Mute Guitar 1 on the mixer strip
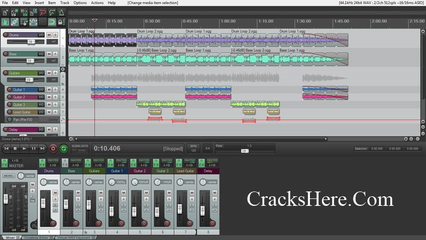The height and width of the screenshot is (240, 426). coord(124,193)
